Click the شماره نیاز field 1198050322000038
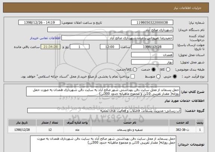The width and height of the screenshot is (215, 152). [x=152, y=22]
